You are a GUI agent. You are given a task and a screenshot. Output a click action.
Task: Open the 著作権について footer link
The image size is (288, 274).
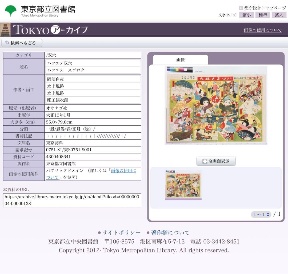(170, 232)
